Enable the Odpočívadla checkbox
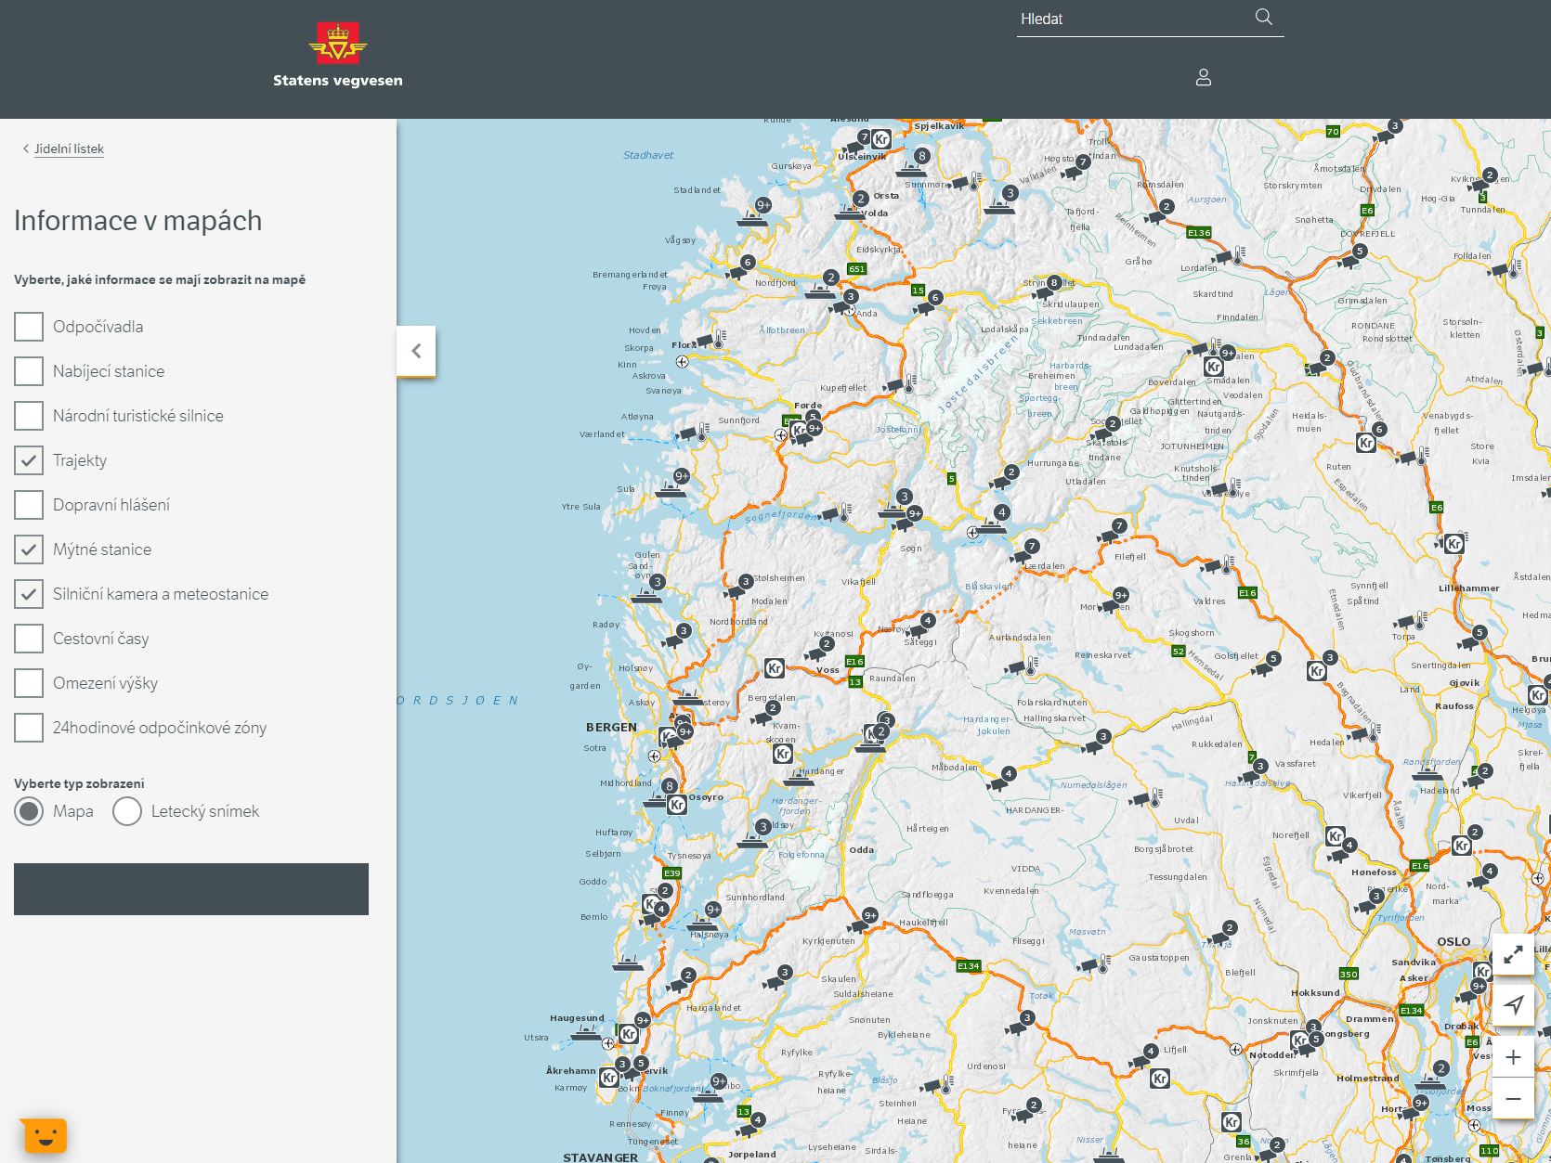The image size is (1551, 1163). click(29, 327)
